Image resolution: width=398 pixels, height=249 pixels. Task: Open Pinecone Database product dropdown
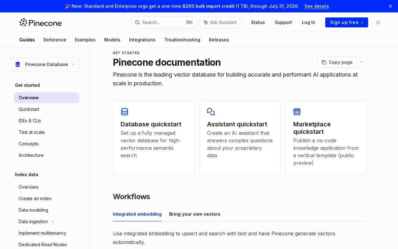click(44, 64)
